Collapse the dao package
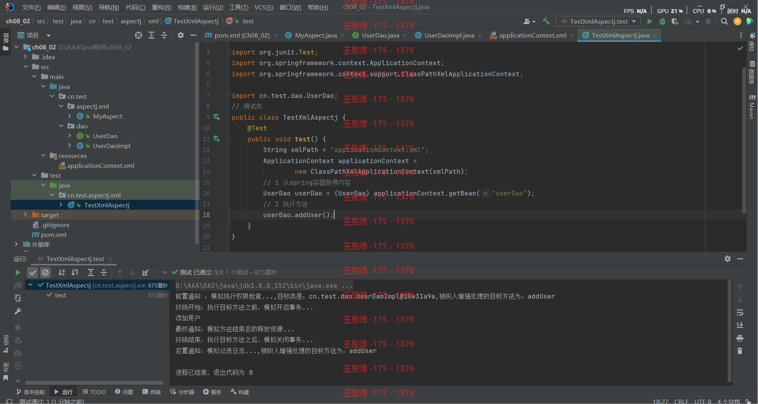 61,126
